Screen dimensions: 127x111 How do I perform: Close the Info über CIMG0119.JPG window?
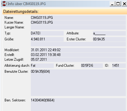[124, 4]
